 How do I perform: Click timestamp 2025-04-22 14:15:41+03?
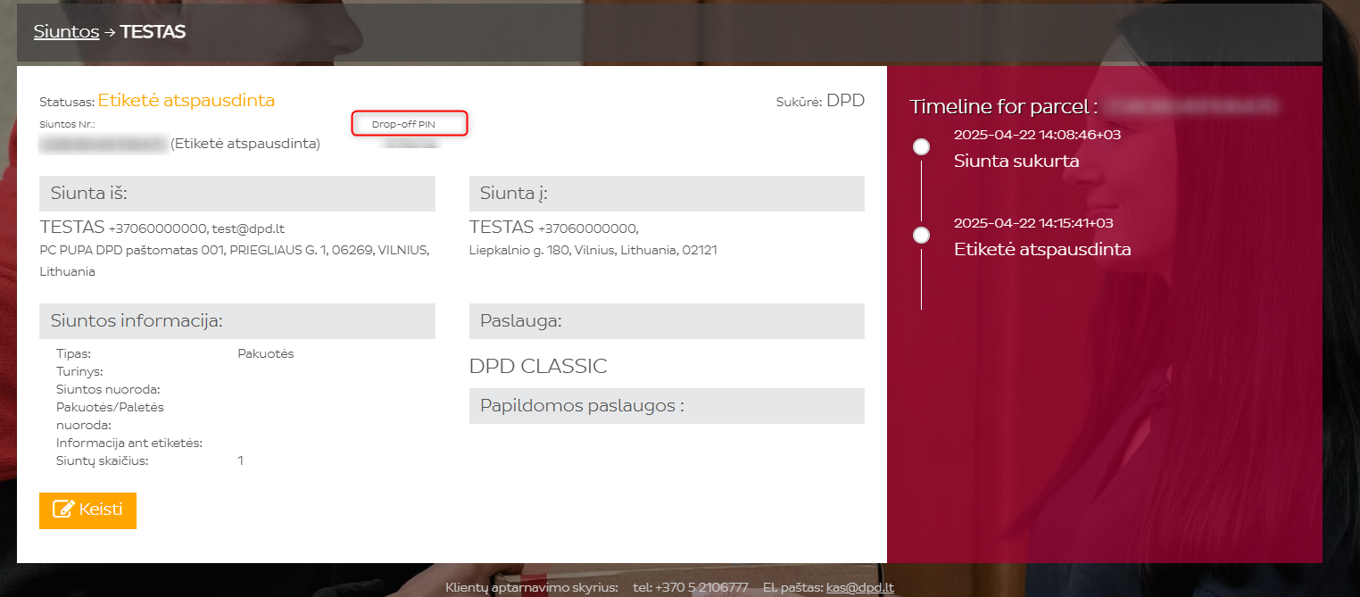point(1033,223)
